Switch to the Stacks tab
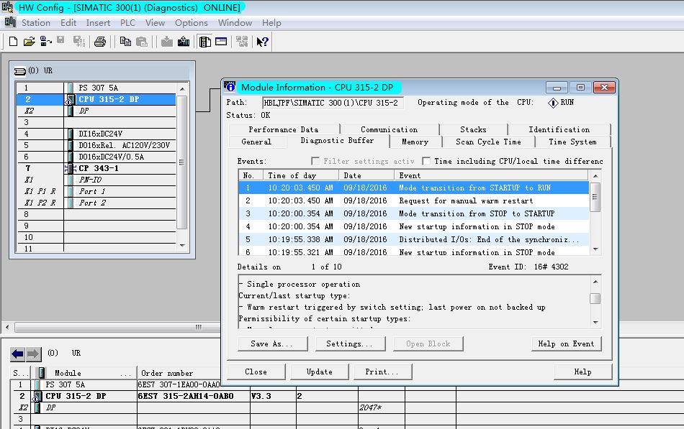This screenshot has height=429, width=684. point(473,129)
